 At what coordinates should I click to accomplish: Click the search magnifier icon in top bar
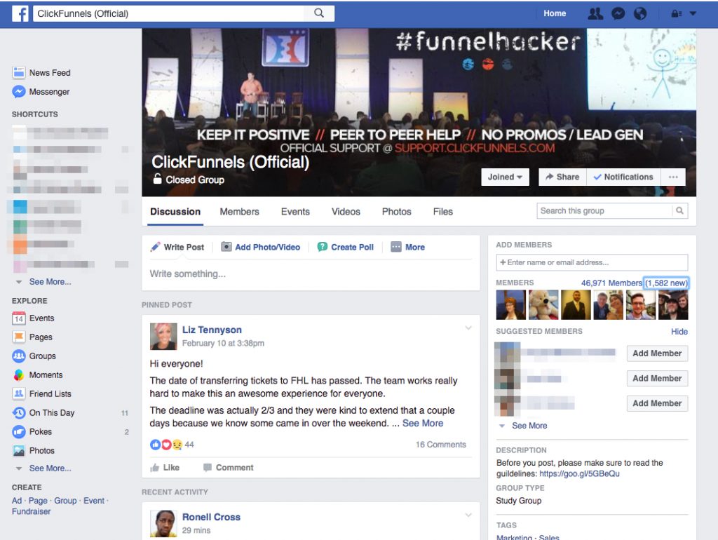[319, 13]
